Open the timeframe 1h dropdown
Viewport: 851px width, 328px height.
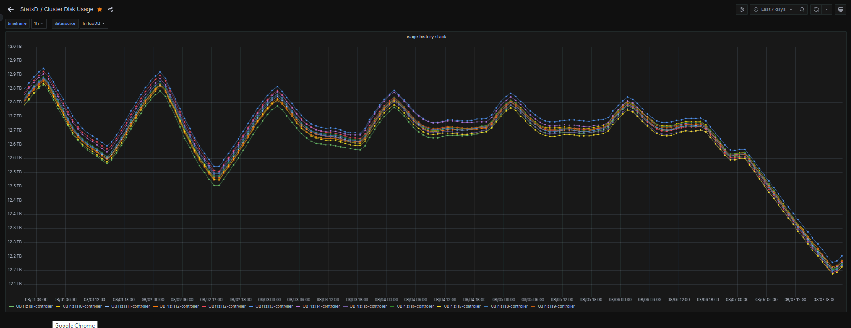click(x=39, y=23)
